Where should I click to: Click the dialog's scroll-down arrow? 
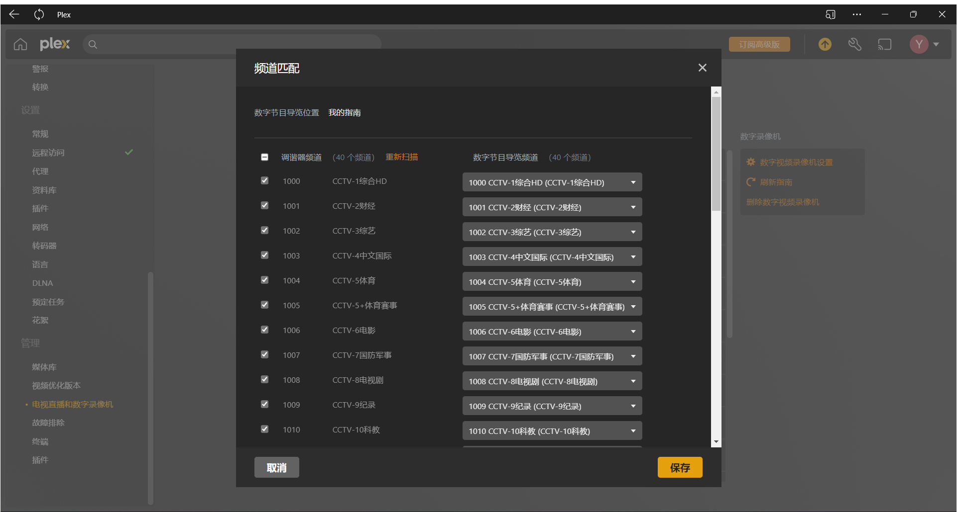pos(716,442)
